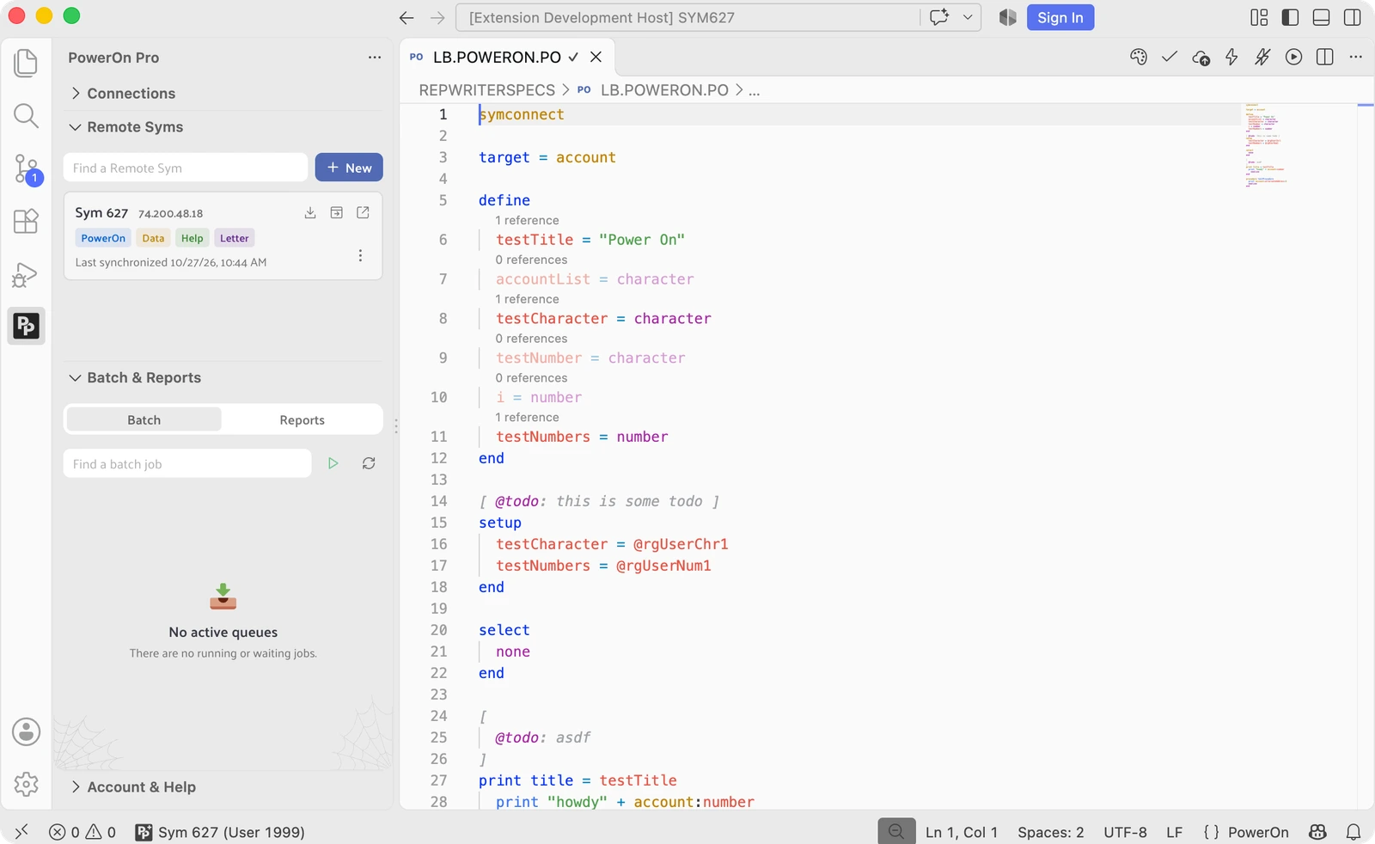The image size is (1375, 844).
Task: Click the open-external icon on Sym 627 card
Action: coord(364,213)
